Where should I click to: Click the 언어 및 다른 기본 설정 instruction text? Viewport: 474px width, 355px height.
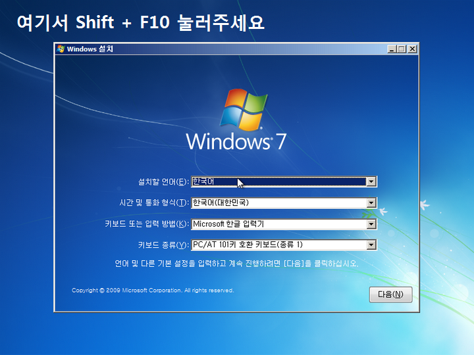pyautogui.click(x=236, y=264)
